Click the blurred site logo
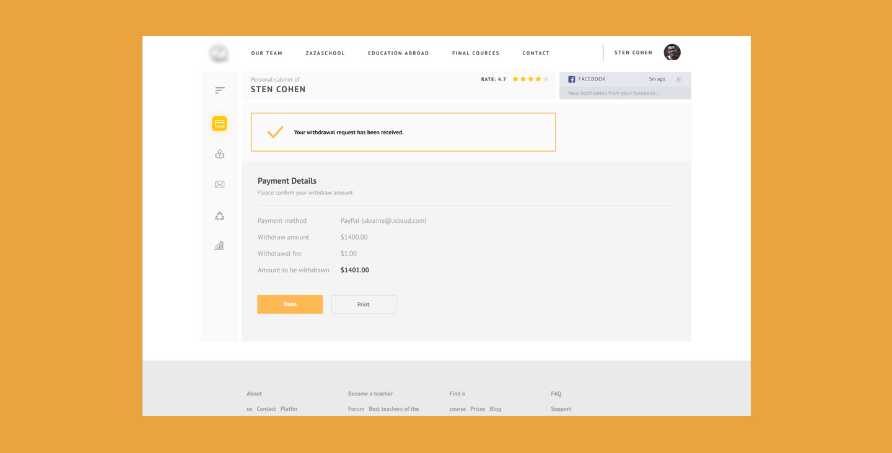The image size is (892, 453). click(219, 53)
